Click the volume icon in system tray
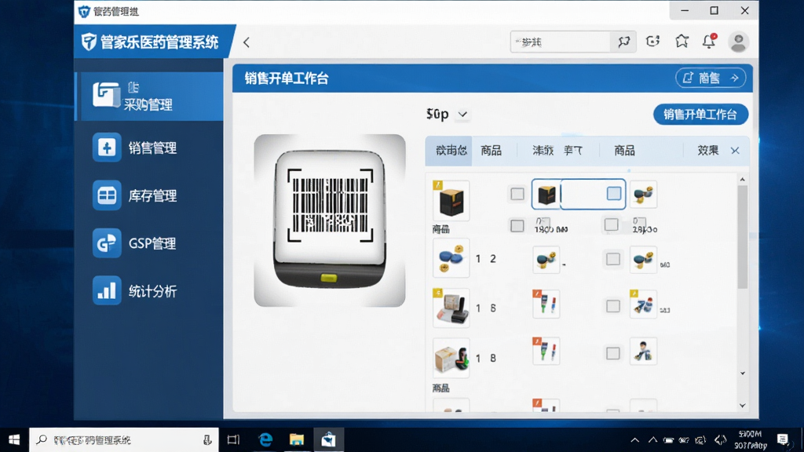Image resolution: width=804 pixels, height=452 pixels. [721, 439]
